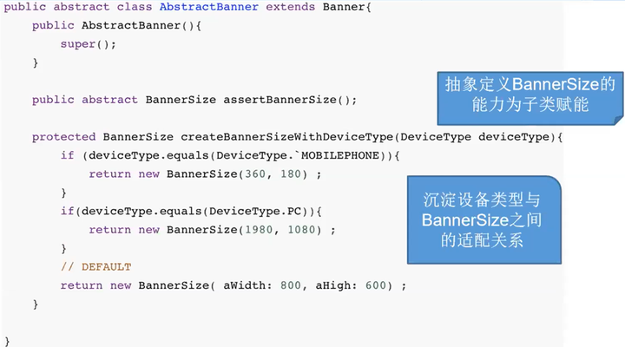Click the value 800 in default return

pyautogui.click(x=291, y=285)
